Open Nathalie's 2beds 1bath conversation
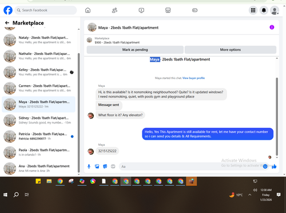This screenshot has height=213, width=286. (x=39, y=56)
